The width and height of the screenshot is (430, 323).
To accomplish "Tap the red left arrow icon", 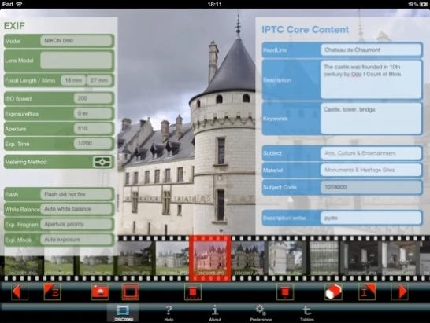I will point(20,292).
